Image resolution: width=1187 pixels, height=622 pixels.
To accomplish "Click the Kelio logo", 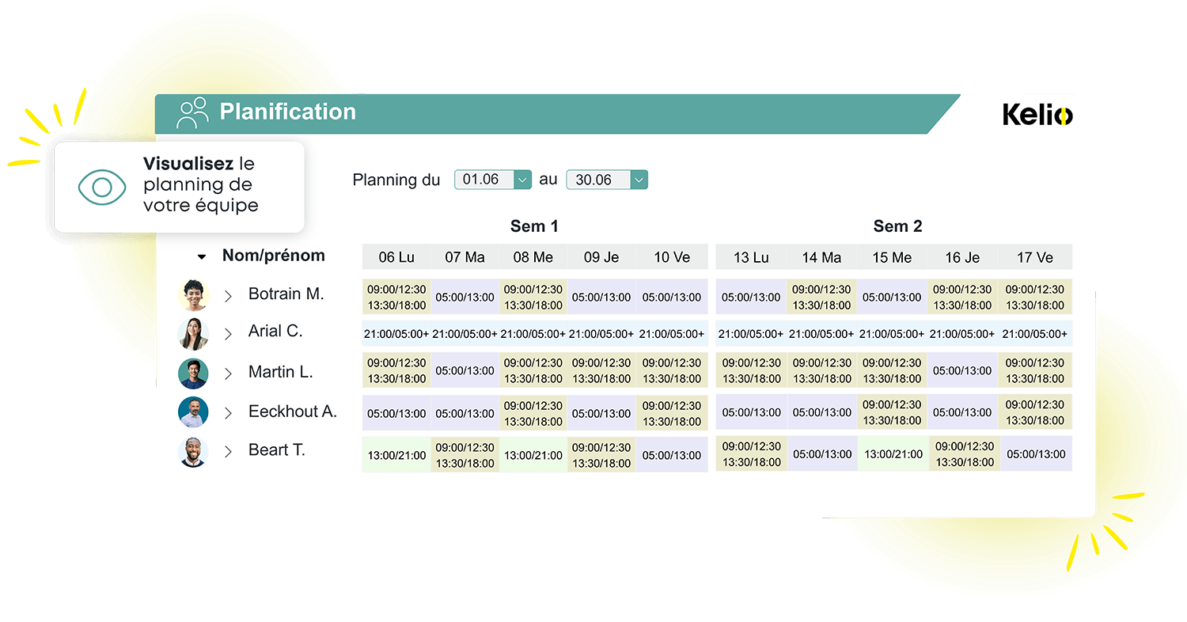I will coord(1037,115).
